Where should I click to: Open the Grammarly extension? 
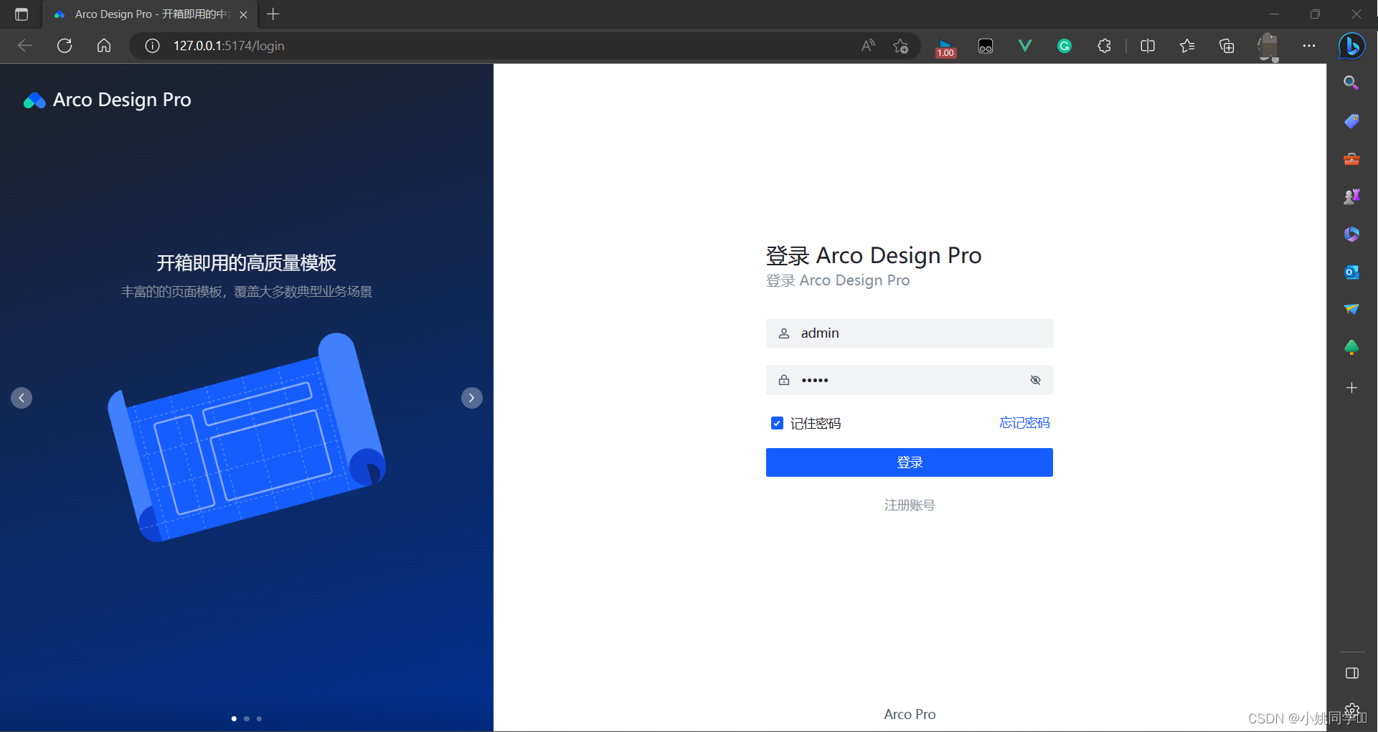coord(1065,45)
